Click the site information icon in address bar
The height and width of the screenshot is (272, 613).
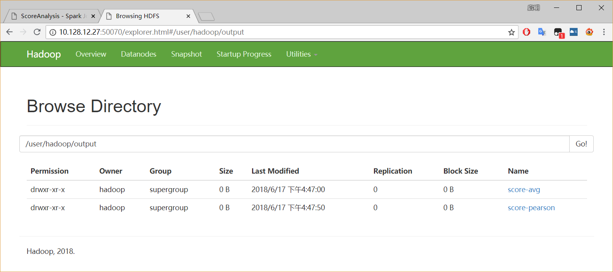[x=53, y=32]
